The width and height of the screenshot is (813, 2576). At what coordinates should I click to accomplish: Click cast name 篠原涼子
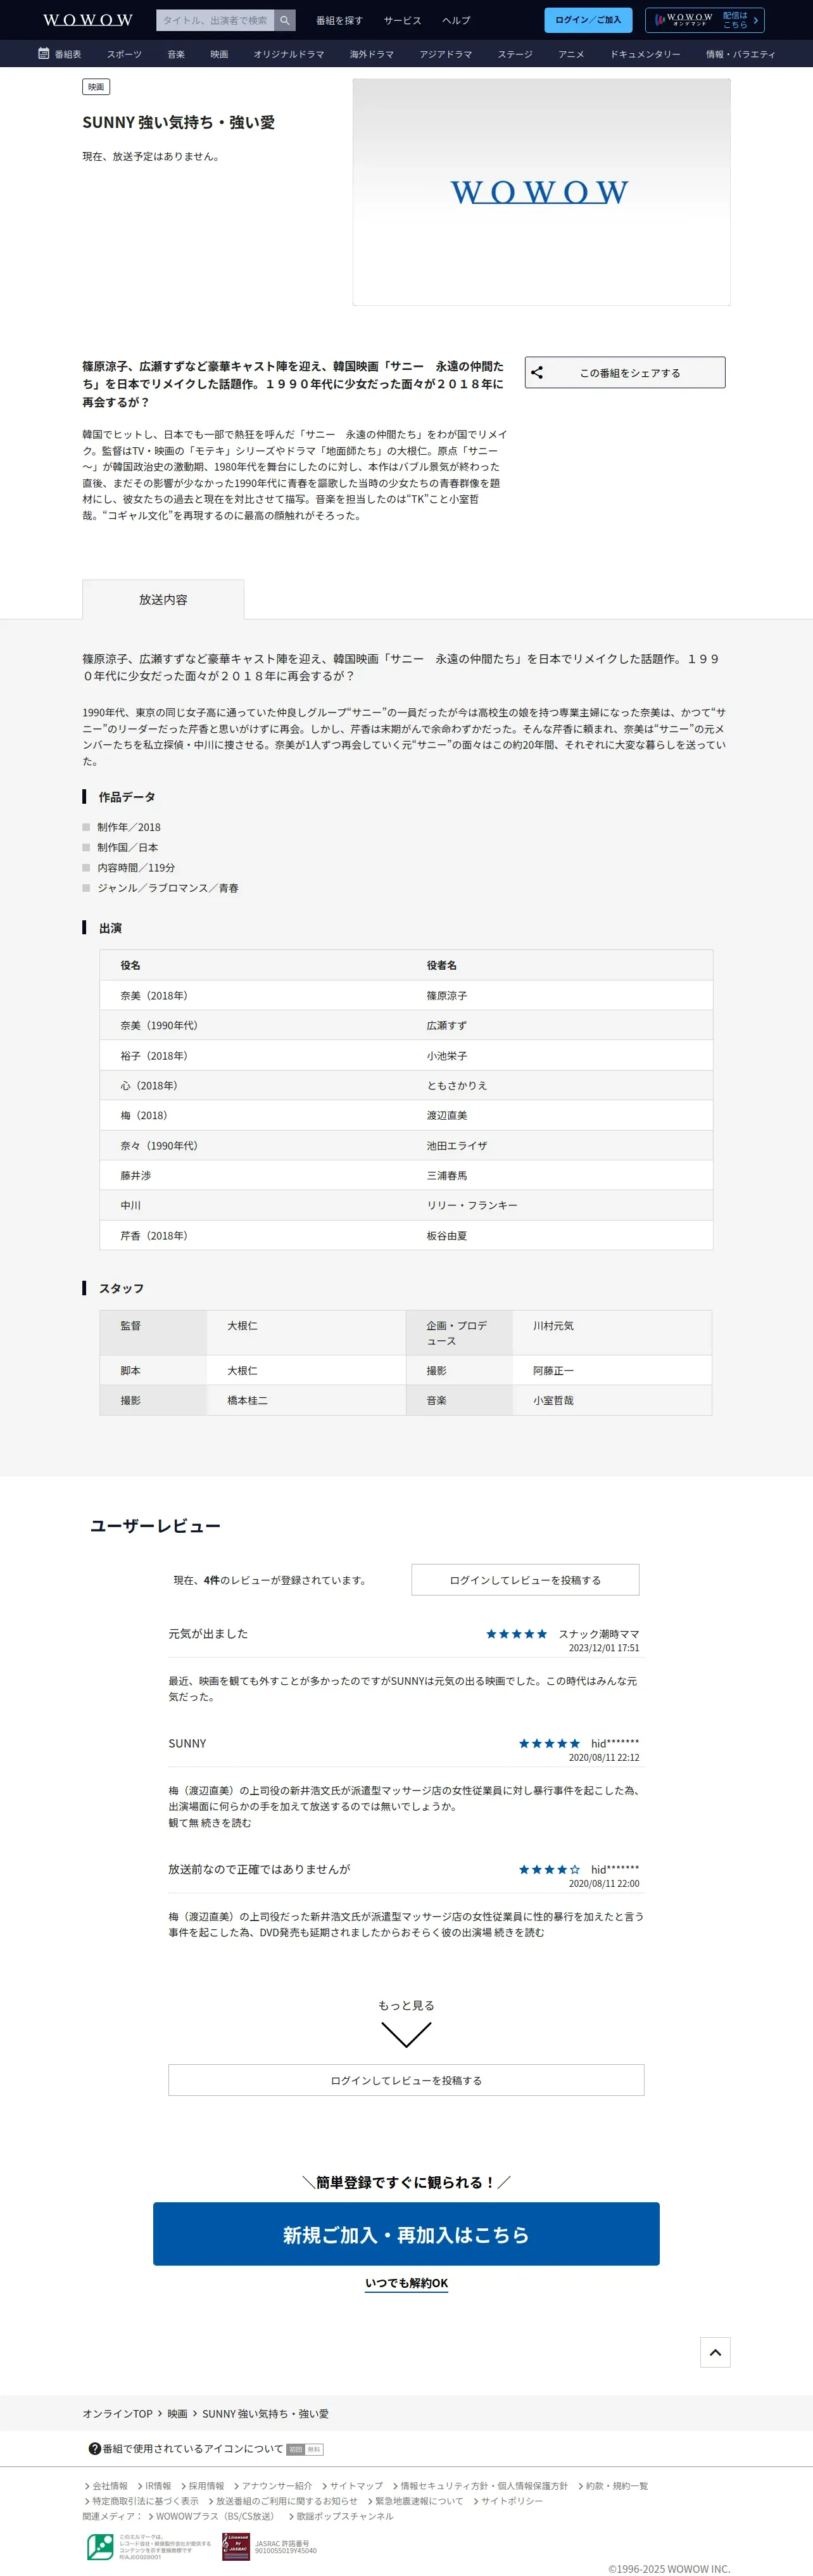(446, 996)
